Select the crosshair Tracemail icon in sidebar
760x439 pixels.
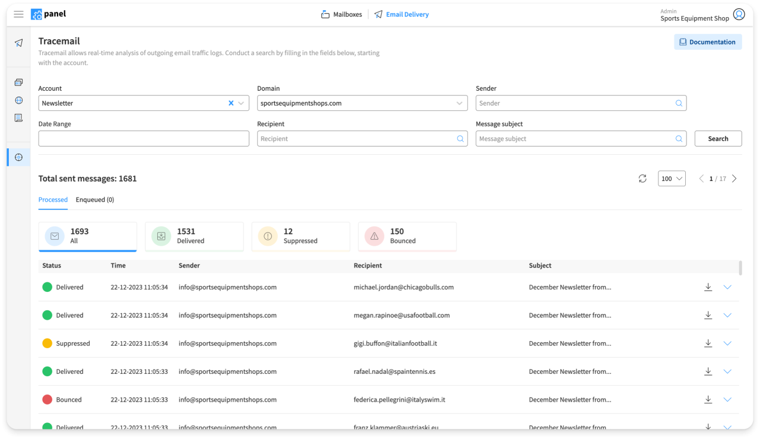(18, 157)
